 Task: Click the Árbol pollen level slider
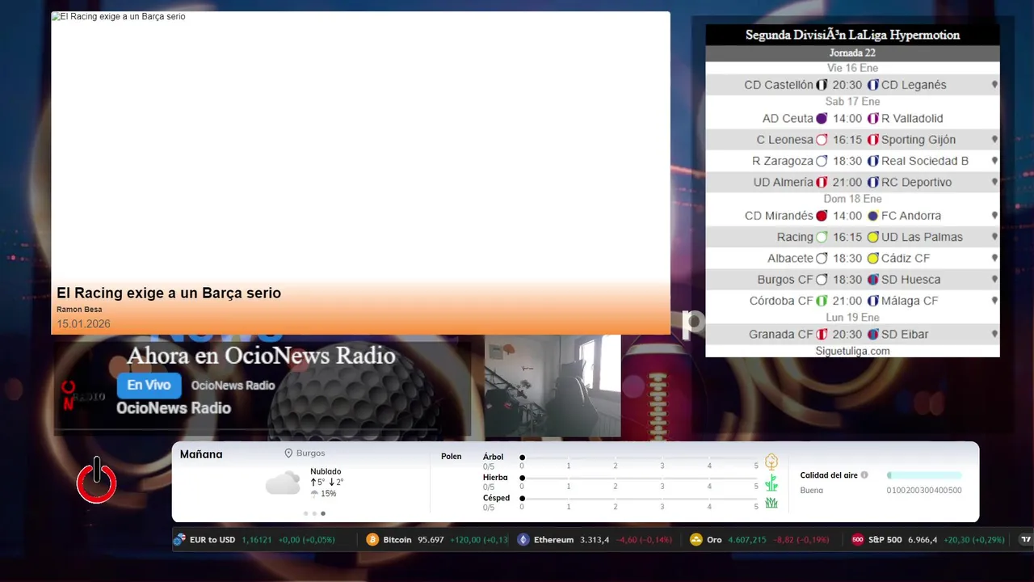pos(639,458)
